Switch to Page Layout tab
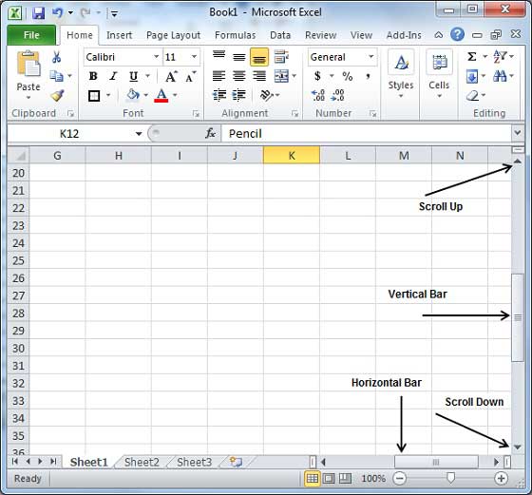The width and height of the screenshot is (532, 495). [173, 35]
